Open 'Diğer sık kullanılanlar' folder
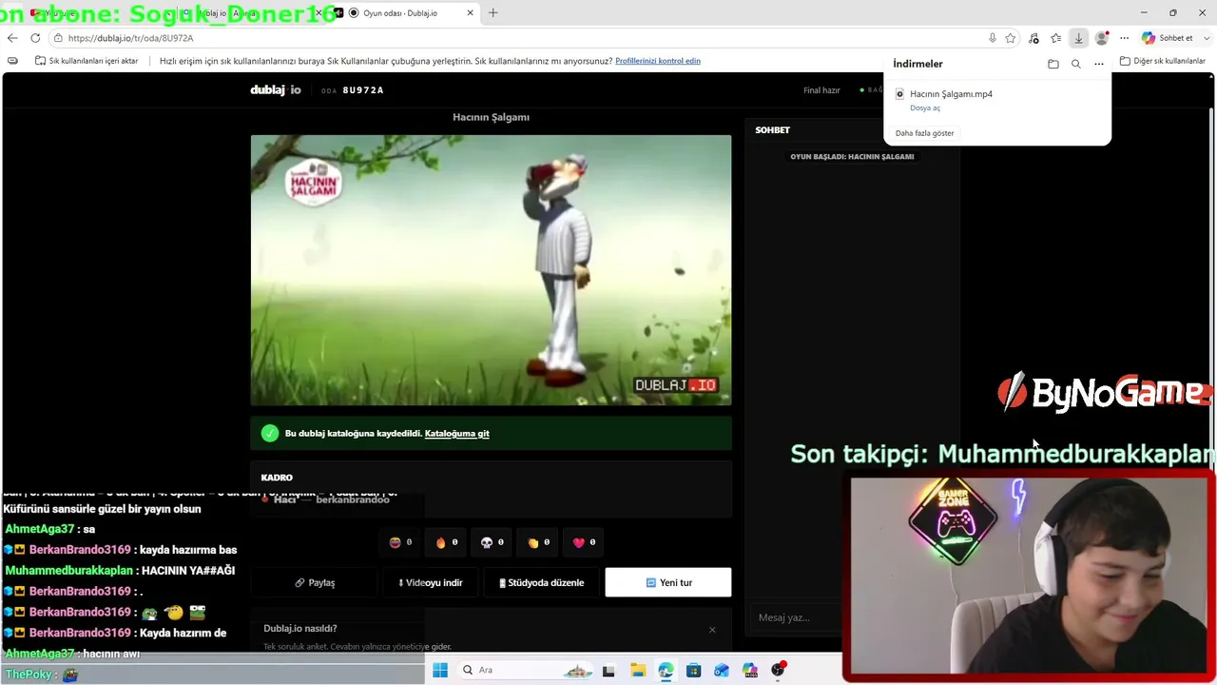Viewport: 1217px width, 685px height. (1163, 61)
